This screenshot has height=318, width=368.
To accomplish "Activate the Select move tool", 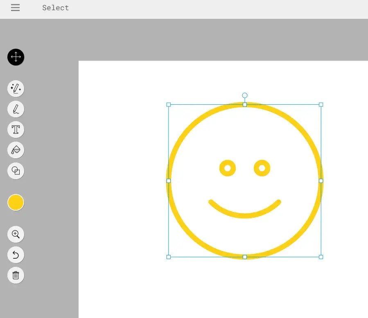I will click(16, 57).
